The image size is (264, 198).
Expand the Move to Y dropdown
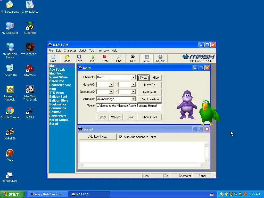point(133,85)
